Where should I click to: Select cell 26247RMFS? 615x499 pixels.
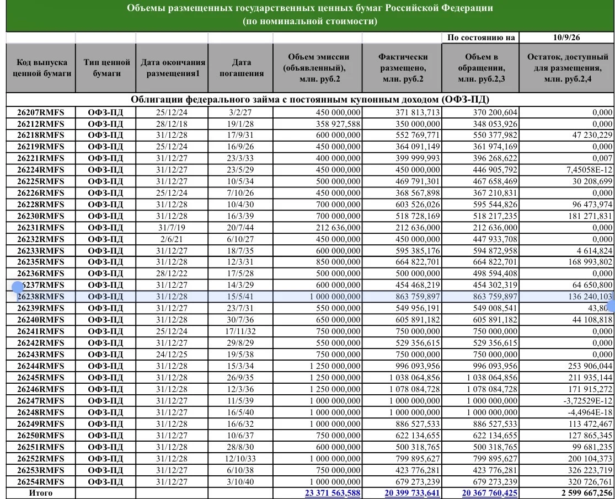(41, 401)
